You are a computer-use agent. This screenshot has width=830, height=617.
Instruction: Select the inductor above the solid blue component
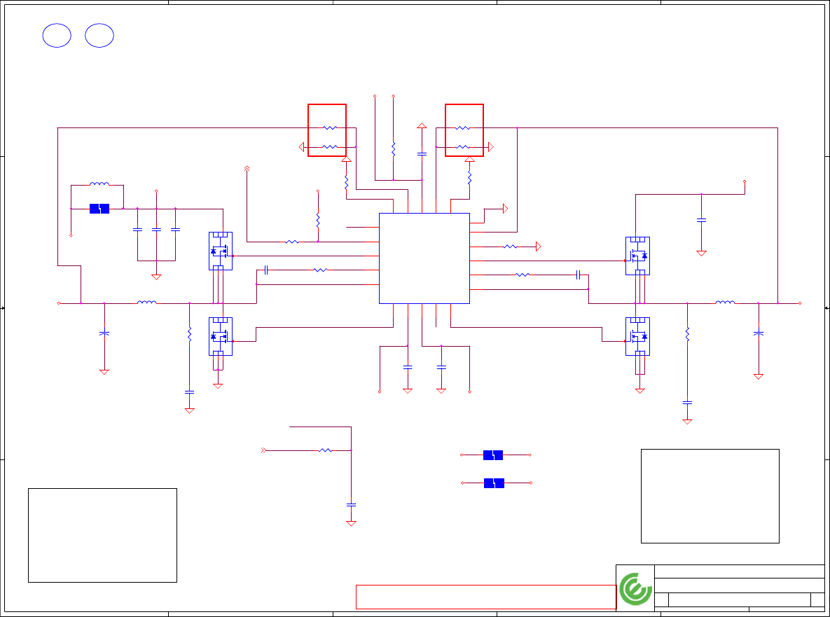[x=99, y=184]
